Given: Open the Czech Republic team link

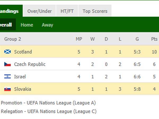Looking at the screenshot, I should [30, 64].
